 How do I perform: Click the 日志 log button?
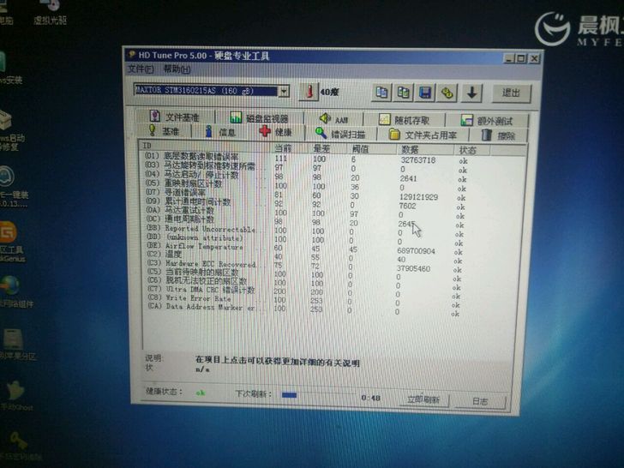(480, 401)
